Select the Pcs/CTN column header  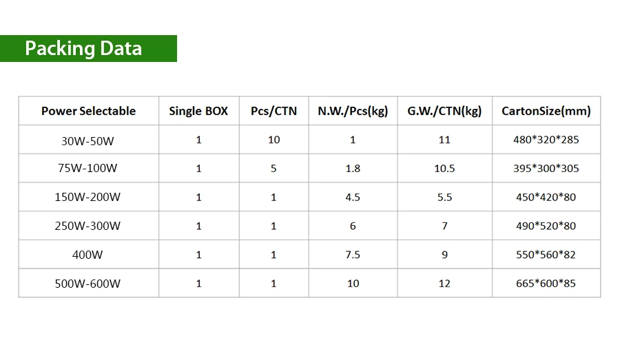273,111
